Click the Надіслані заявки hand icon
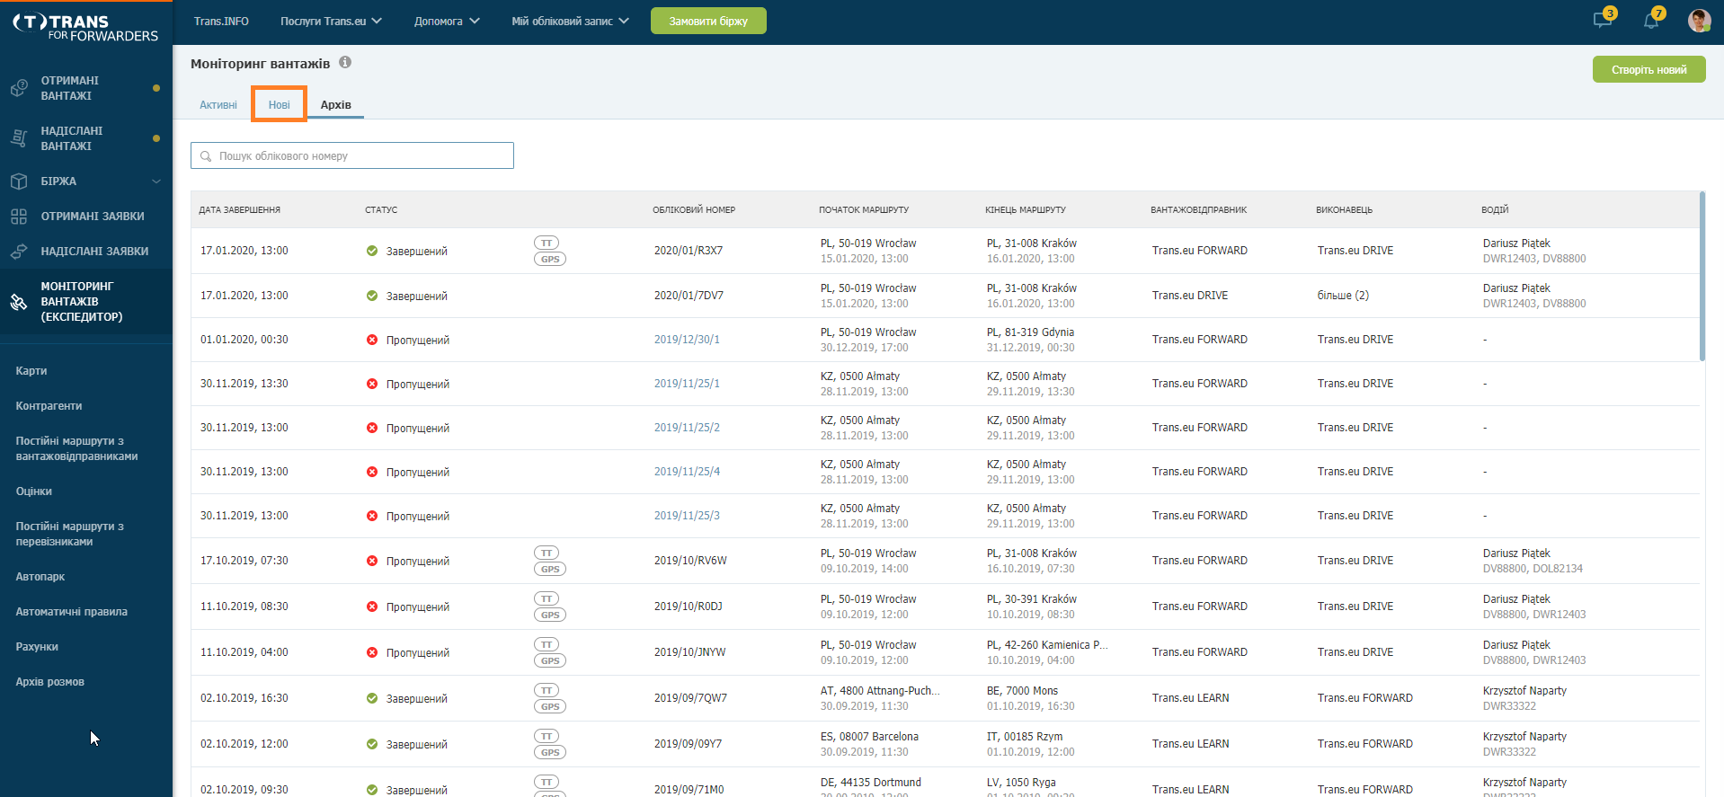Viewport: 1724px width, 797px height. [x=19, y=252]
